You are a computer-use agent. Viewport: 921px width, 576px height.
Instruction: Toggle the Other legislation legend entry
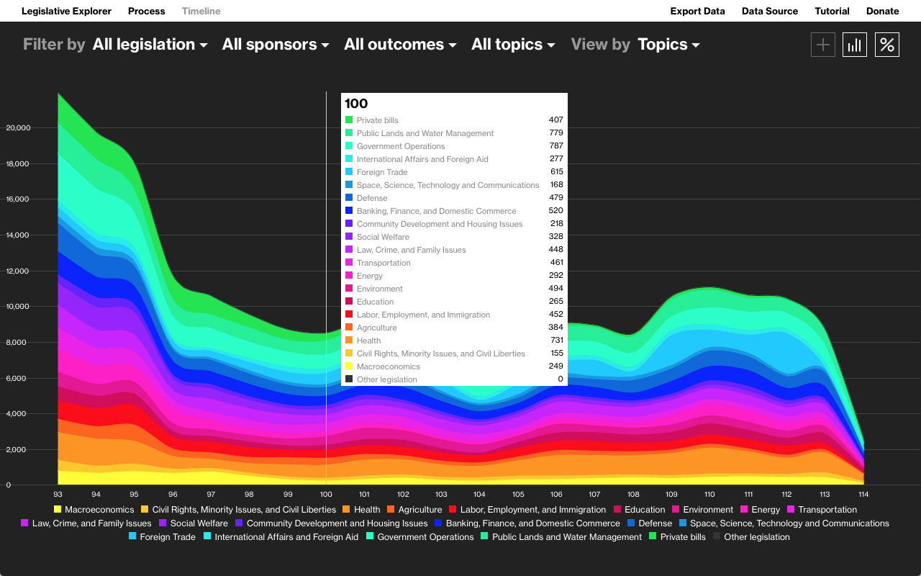tap(716, 536)
